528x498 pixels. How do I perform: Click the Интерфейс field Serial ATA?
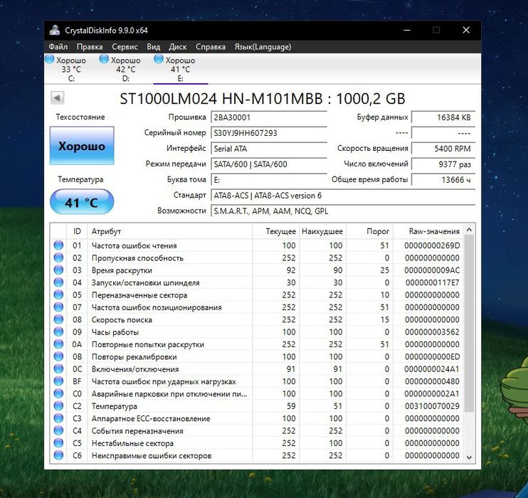coord(269,149)
